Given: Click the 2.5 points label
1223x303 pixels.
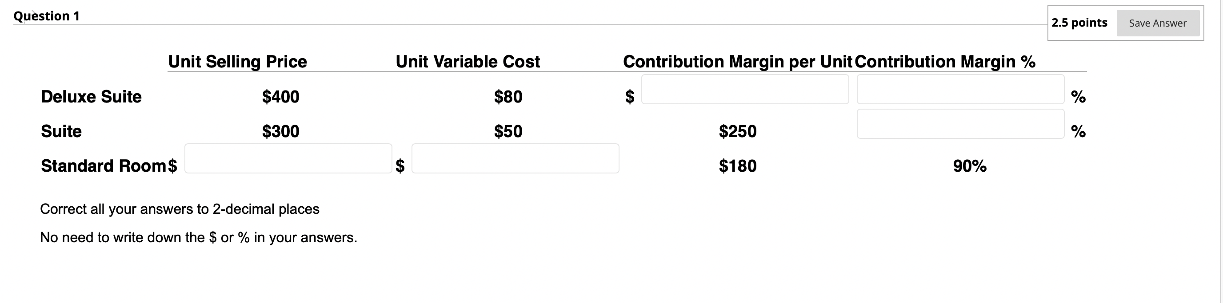Looking at the screenshot, I should pyautogui.click(x=1079, y=22).
